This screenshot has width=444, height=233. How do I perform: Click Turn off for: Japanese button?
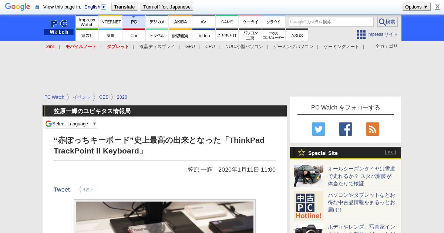pyautogui.click(x=167, y=7)
